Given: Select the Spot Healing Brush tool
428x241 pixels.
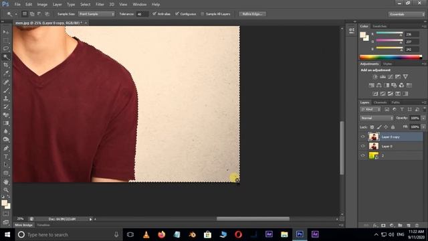Looking at the screenshot, I should [6, 82].
